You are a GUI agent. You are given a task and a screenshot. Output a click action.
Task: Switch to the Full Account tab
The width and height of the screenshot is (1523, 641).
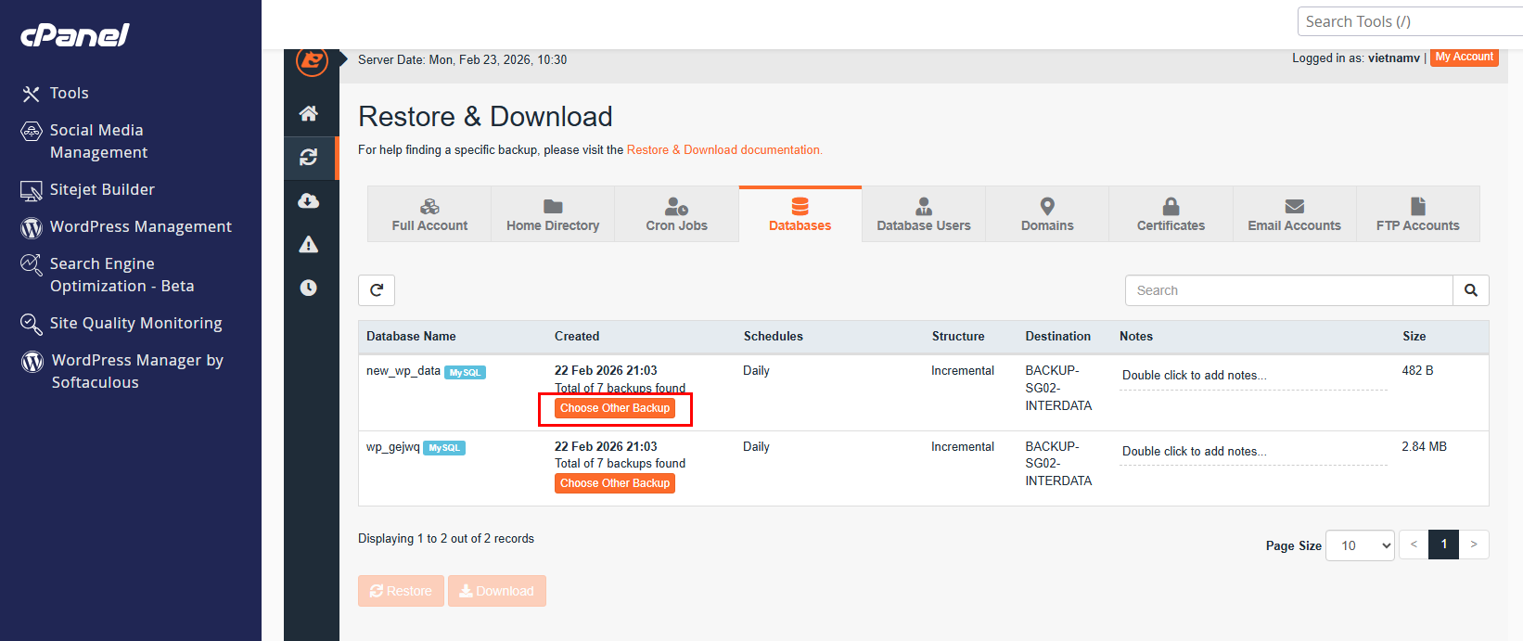(429, 214)
